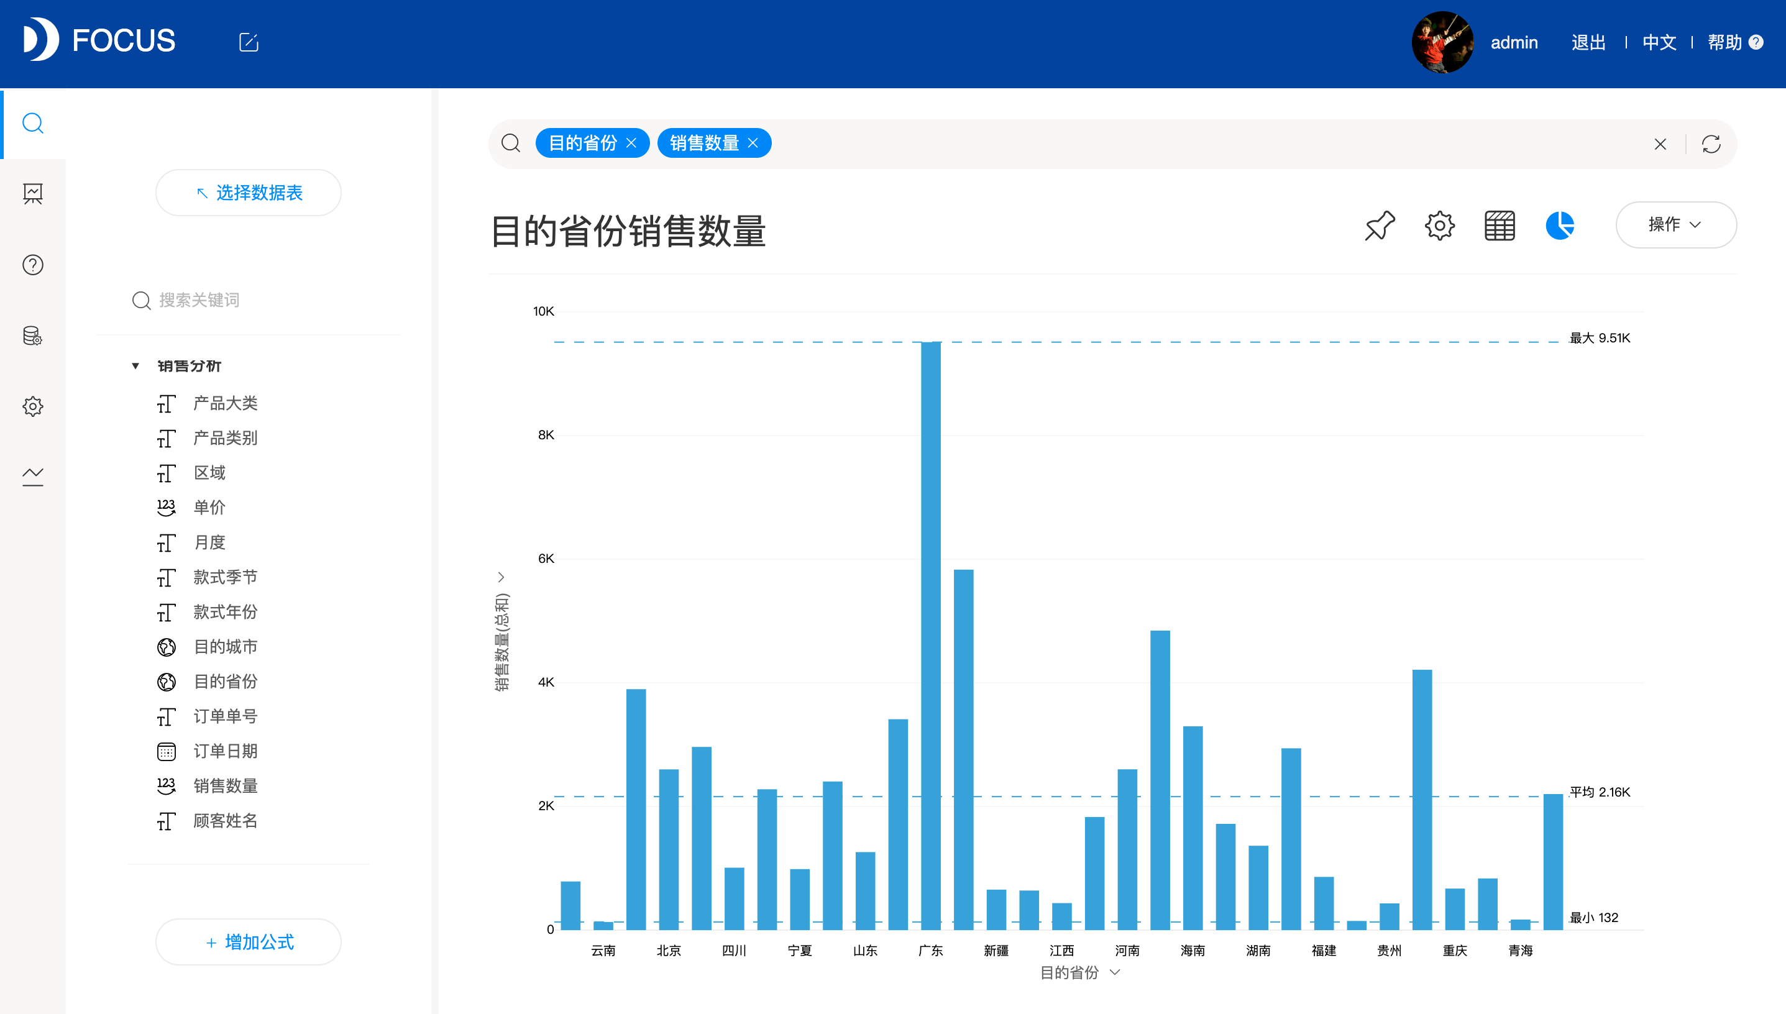Pin the chart with the pushpin icon
This screenshot has width=1786, height=1014.
(x=1379, y=226)
